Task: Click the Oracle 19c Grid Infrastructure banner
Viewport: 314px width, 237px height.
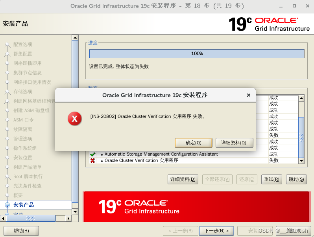Action: point(196,207)
